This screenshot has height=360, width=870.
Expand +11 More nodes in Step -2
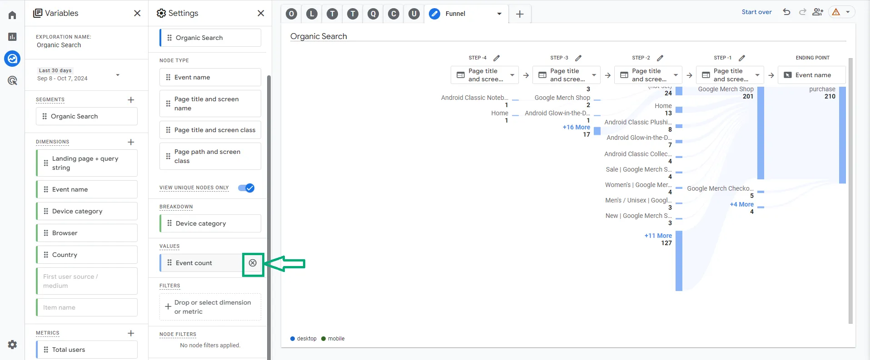coord(658,236)
